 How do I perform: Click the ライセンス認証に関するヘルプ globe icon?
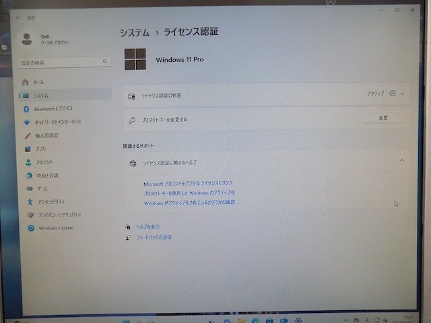133,164
